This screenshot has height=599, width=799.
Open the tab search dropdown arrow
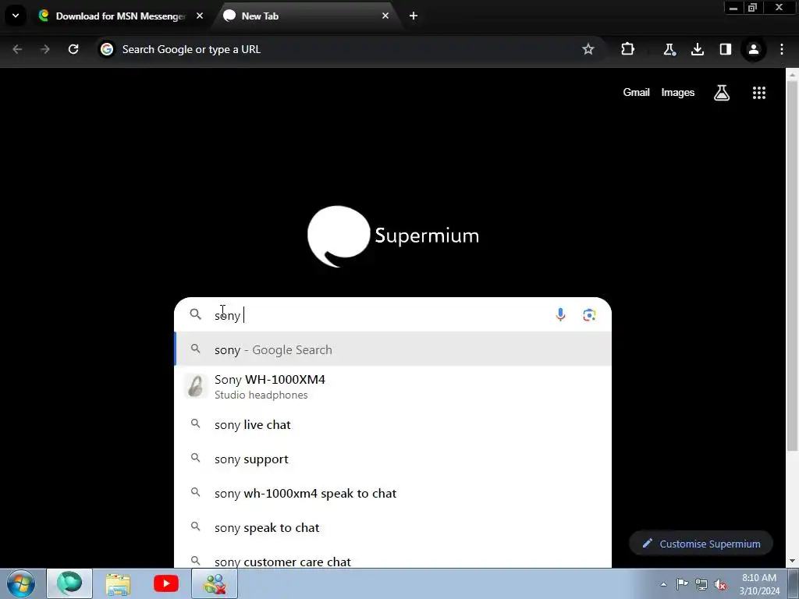(x=16, y=16)
